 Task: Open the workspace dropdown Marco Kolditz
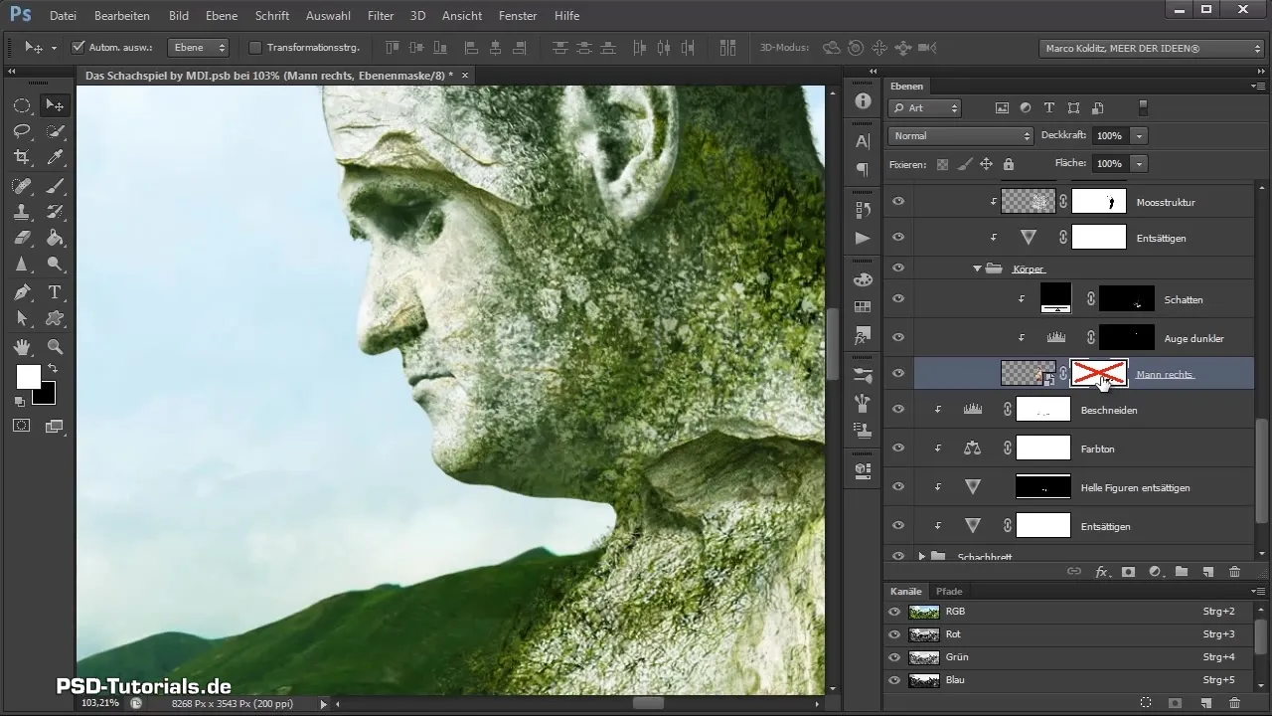(x=1150, y=48)
